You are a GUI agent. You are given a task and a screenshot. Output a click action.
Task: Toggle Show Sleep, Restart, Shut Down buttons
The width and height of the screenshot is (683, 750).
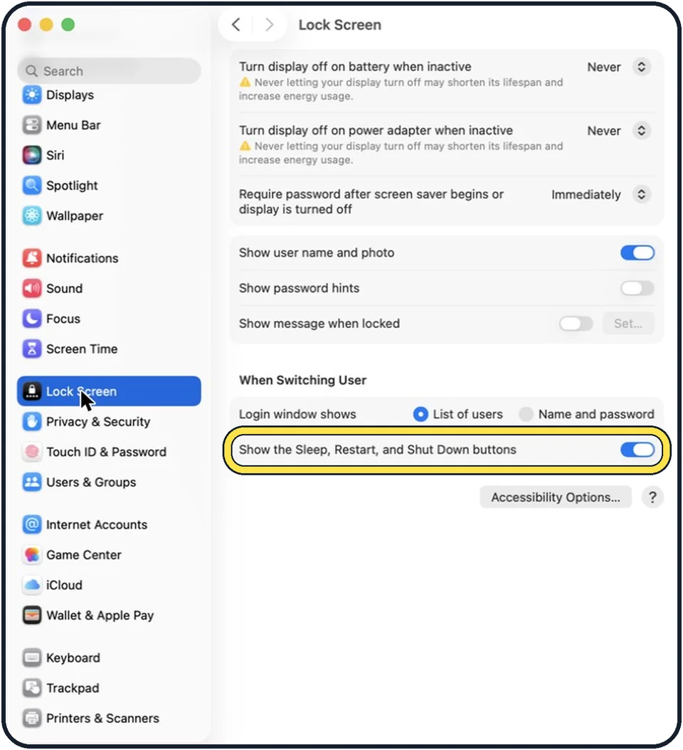point(637,450)
